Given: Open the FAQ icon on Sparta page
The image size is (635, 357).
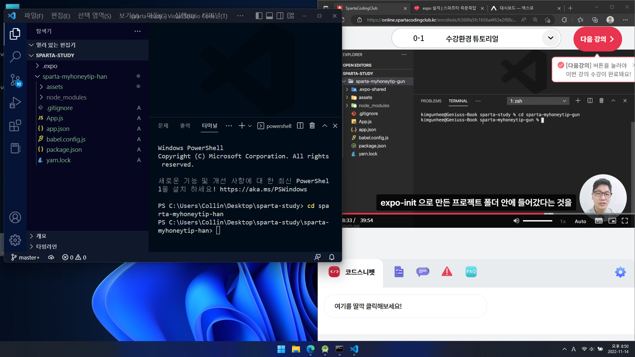Looking at the screenshot, I should pyautogui.click(x=471, y=272).
